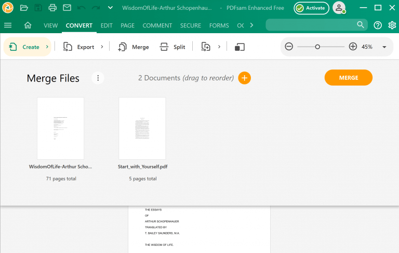Click the WisdomOfLife-Arthur Scho... file name
This screenshot has width=399, height=253.
tap(60, 166)
